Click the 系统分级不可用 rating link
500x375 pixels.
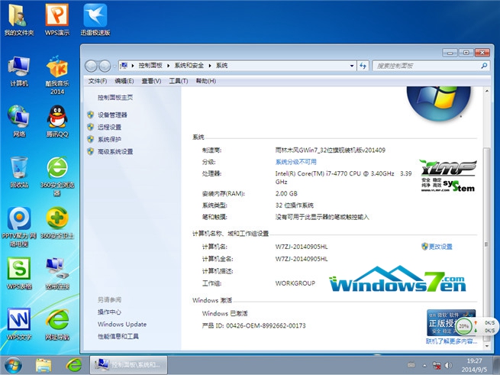295,162
